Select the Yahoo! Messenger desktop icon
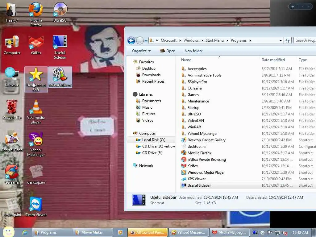This screenshot has width=316, height=237. pos(36,144)
